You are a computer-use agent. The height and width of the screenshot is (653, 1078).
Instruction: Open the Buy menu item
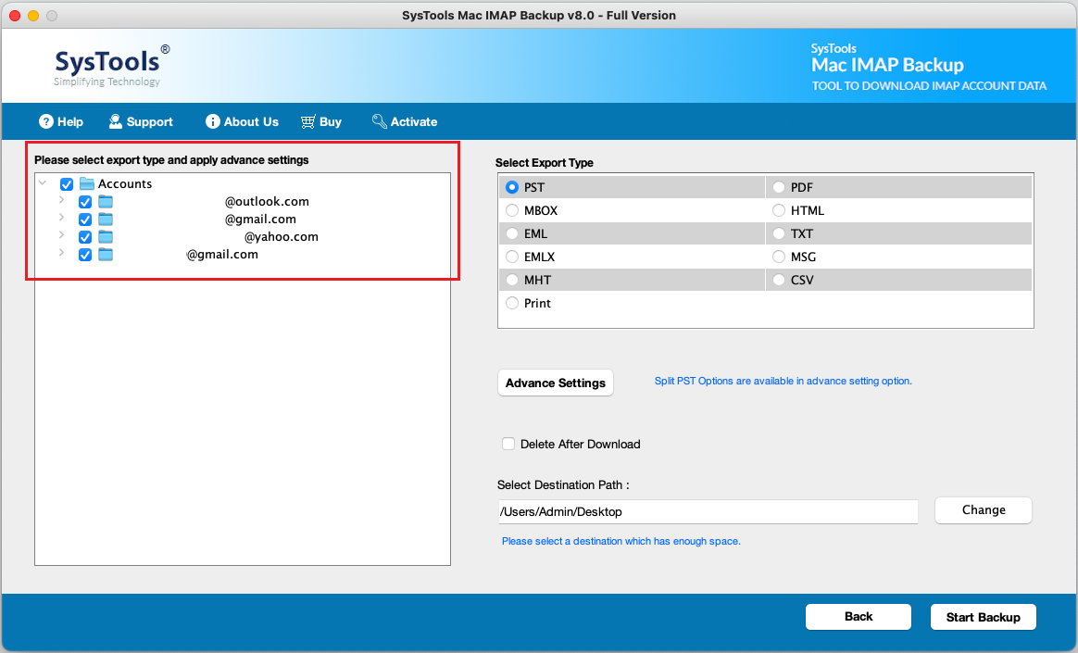point(321,121)
